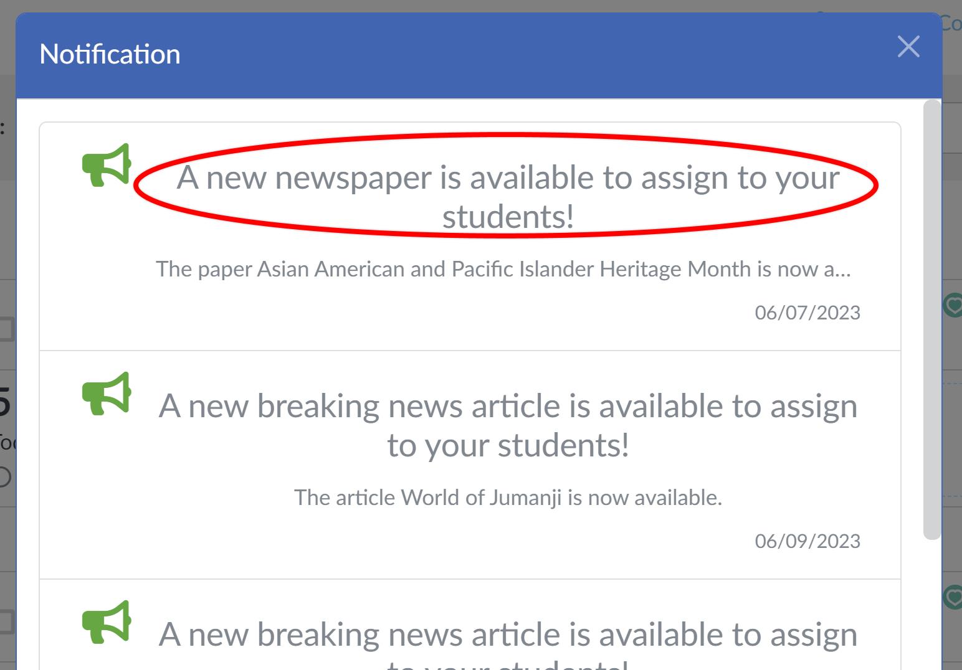Open the third breaking news notification title
The image size is (962, 670).
coord(508,644)
